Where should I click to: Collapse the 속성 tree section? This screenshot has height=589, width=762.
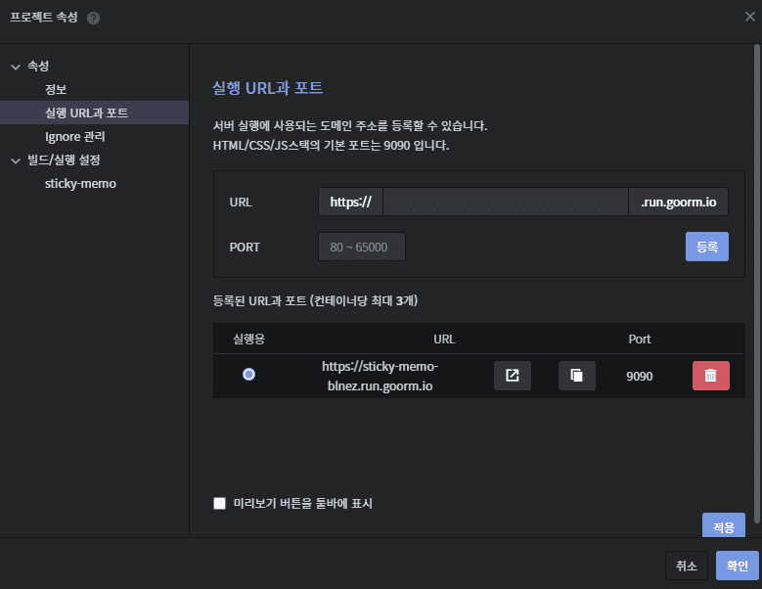coord(15,67)
